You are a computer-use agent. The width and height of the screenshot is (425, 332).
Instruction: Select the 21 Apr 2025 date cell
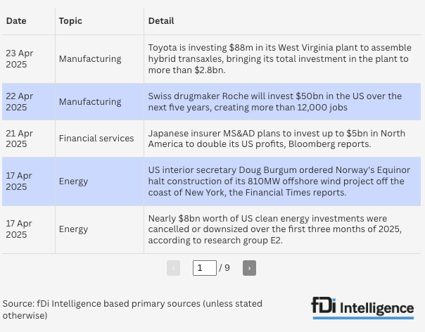[x=20, y=139]
